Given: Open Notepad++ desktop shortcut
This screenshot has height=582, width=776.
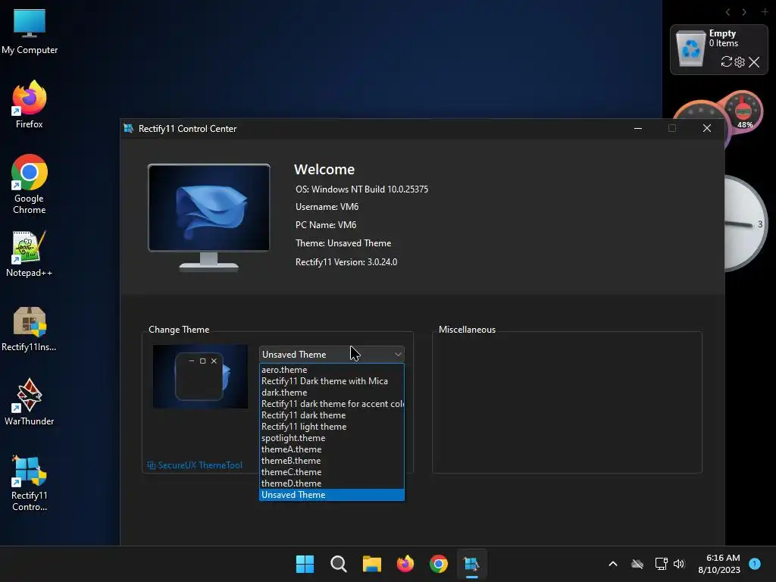Looking at the screenshot, I should (30, 253).
